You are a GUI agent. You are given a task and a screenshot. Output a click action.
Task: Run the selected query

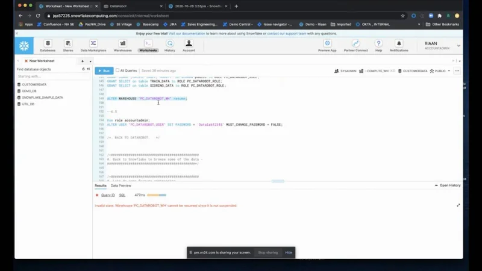pyautogui.click(x=104, y=70)
